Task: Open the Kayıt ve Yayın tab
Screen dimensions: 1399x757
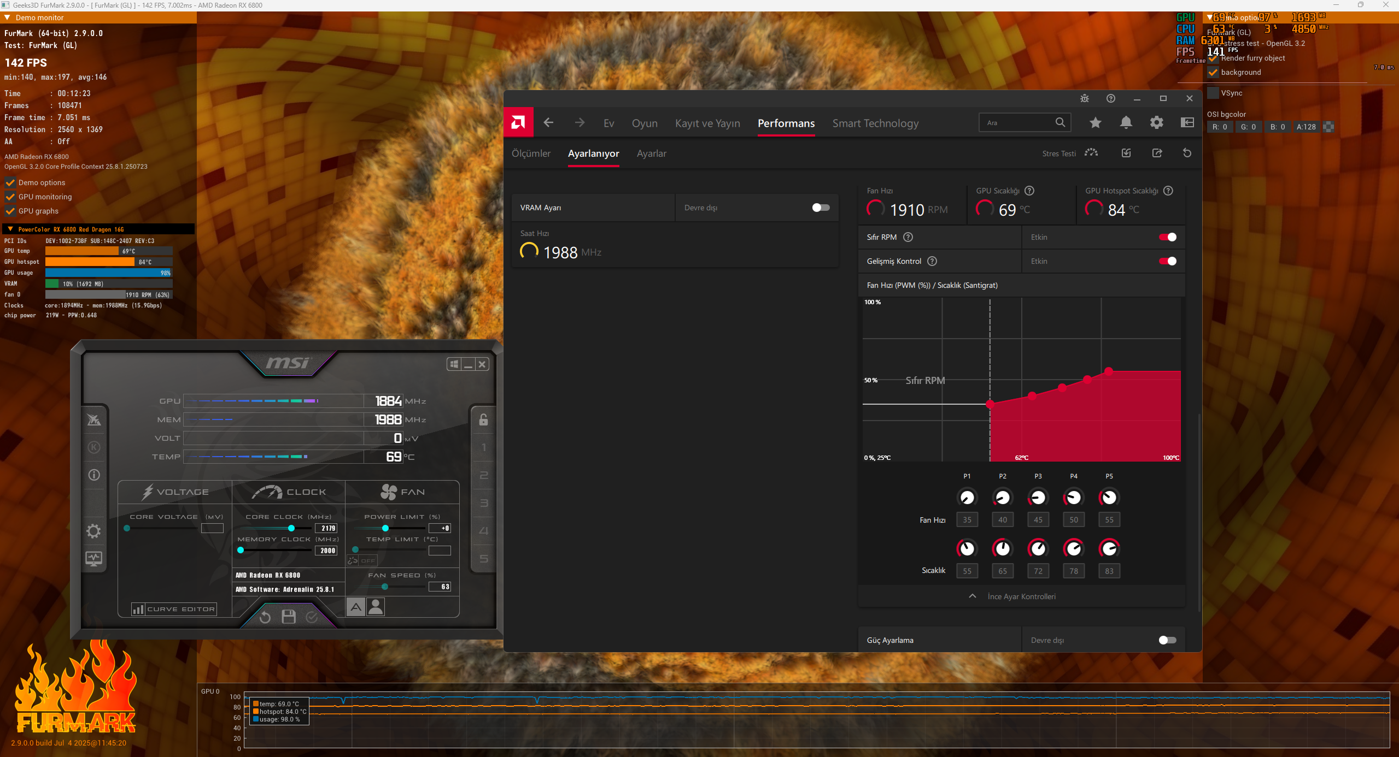Action: pyautogui.click(x=707, y=123)
